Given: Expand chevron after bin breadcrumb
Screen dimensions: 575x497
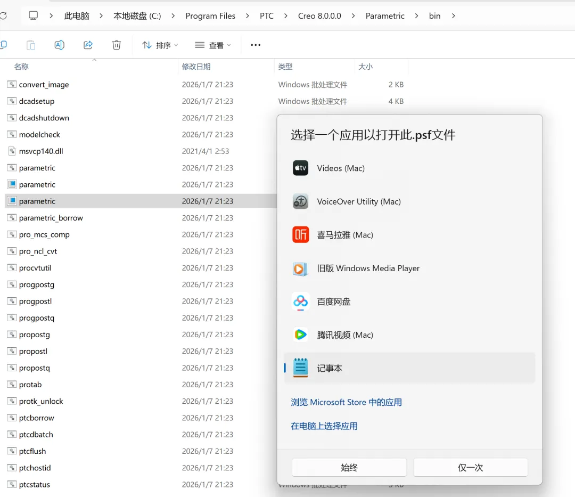Looking at the screenshot, I should click(x=454, y=16).
